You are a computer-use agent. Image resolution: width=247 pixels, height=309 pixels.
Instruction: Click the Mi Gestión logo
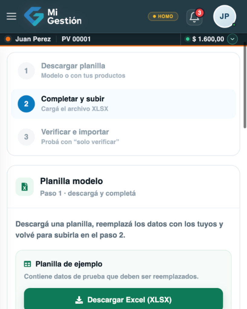53,16
